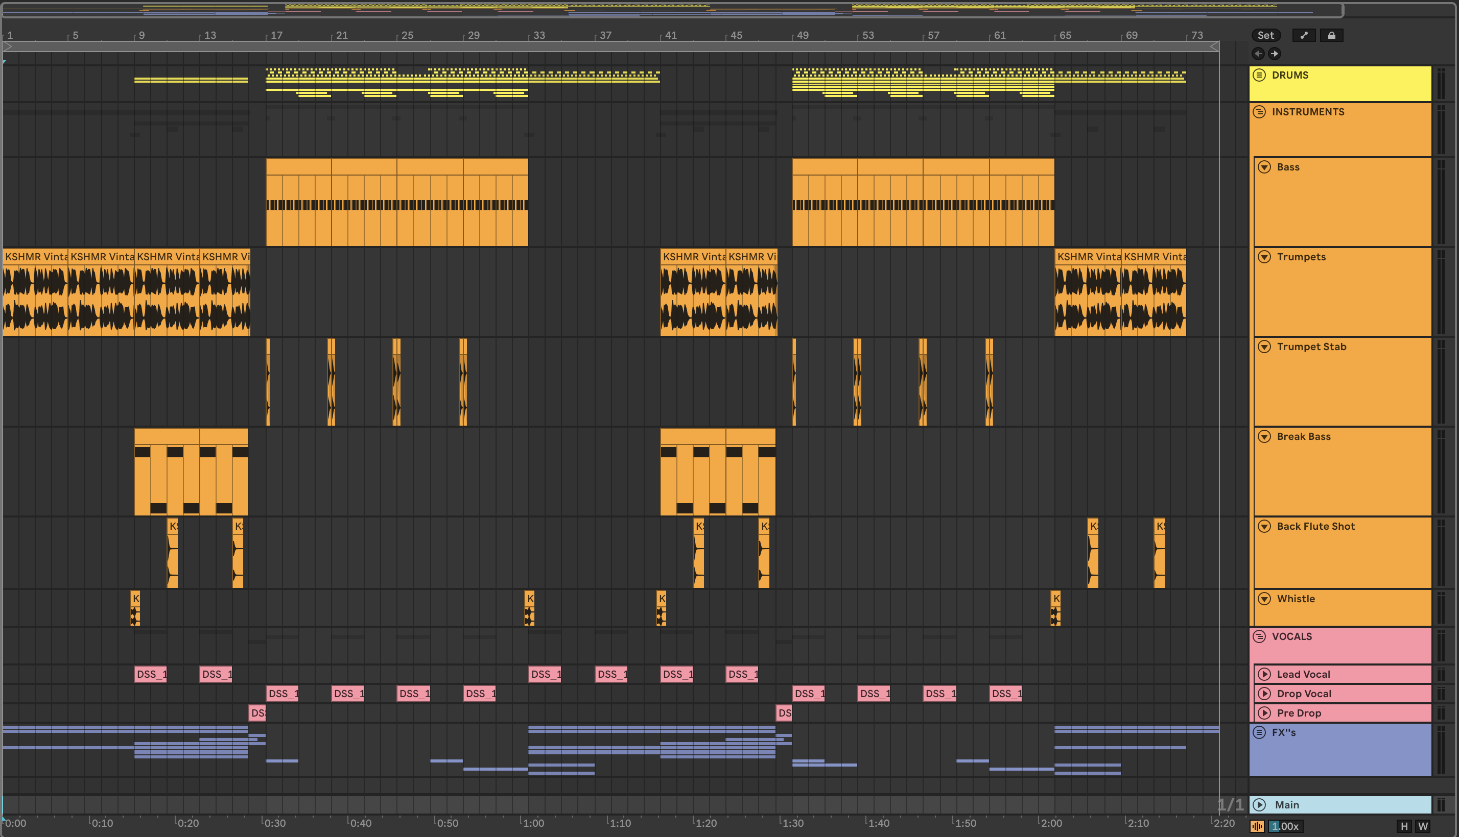1459x837 pixels.
Task: Toggle Optimize Arrangement Width W button
Action: point(1423,826)
